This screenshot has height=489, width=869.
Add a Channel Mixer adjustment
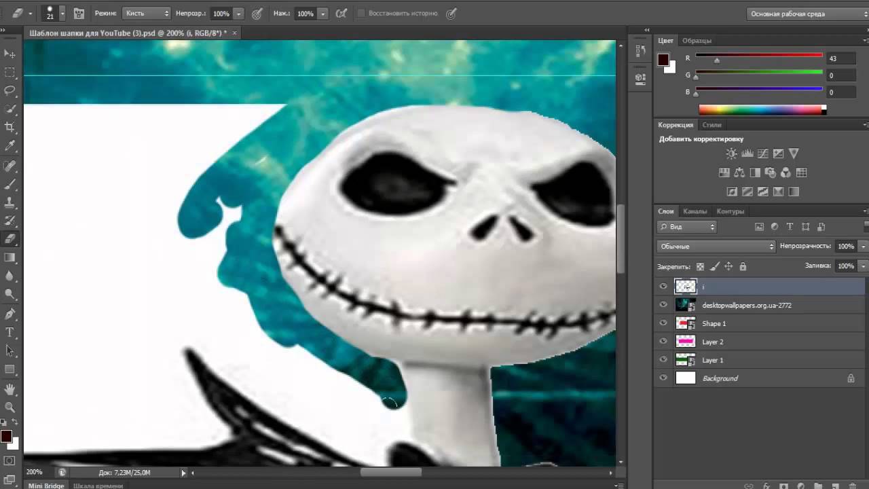(785, 173)
